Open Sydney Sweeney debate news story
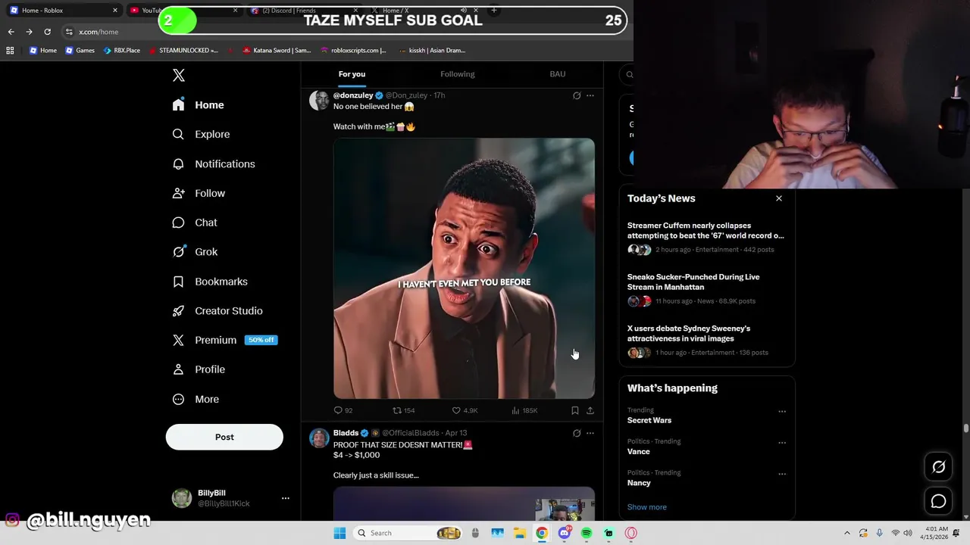970x545 pixels. coord(706,341)
